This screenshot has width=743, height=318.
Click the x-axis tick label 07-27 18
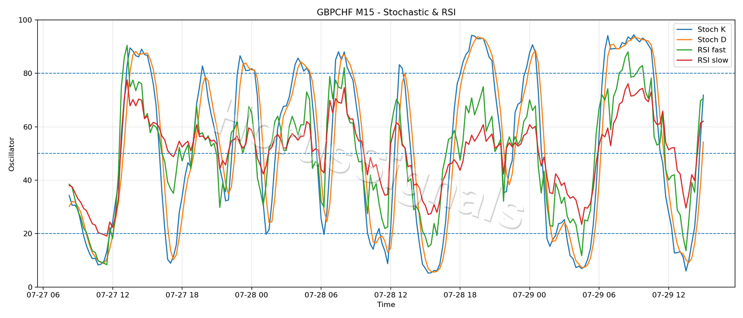pos(182,295)
